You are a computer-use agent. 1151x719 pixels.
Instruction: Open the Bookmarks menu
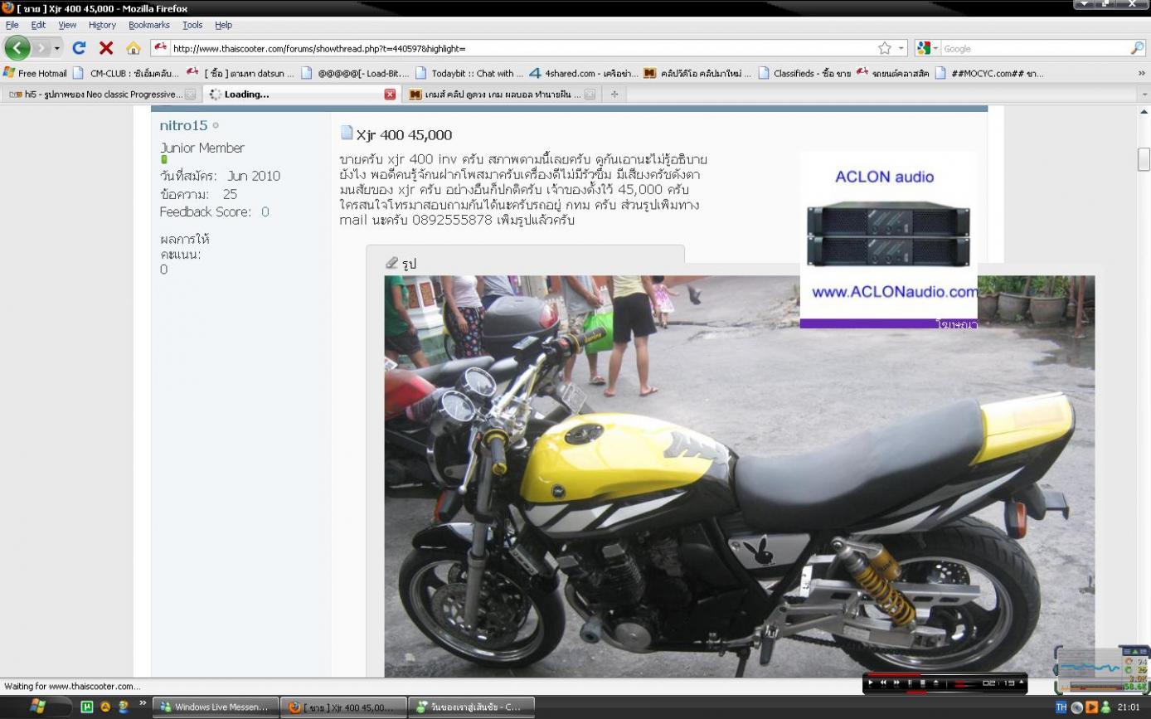point(148,25)
